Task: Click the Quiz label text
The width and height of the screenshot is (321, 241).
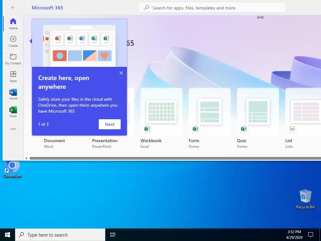Action: [x=242, y=141]
